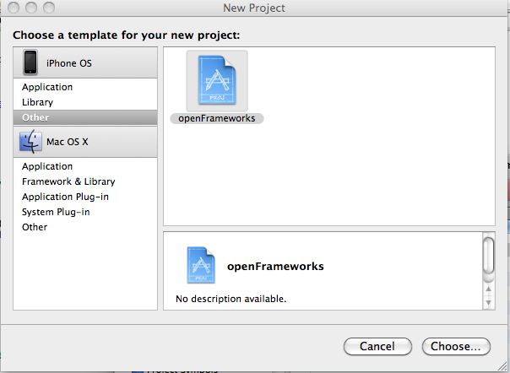The image size is (510, 373).
Task: Select System Plug-in category
Action: pyautogui.click(x=85, y=212)
